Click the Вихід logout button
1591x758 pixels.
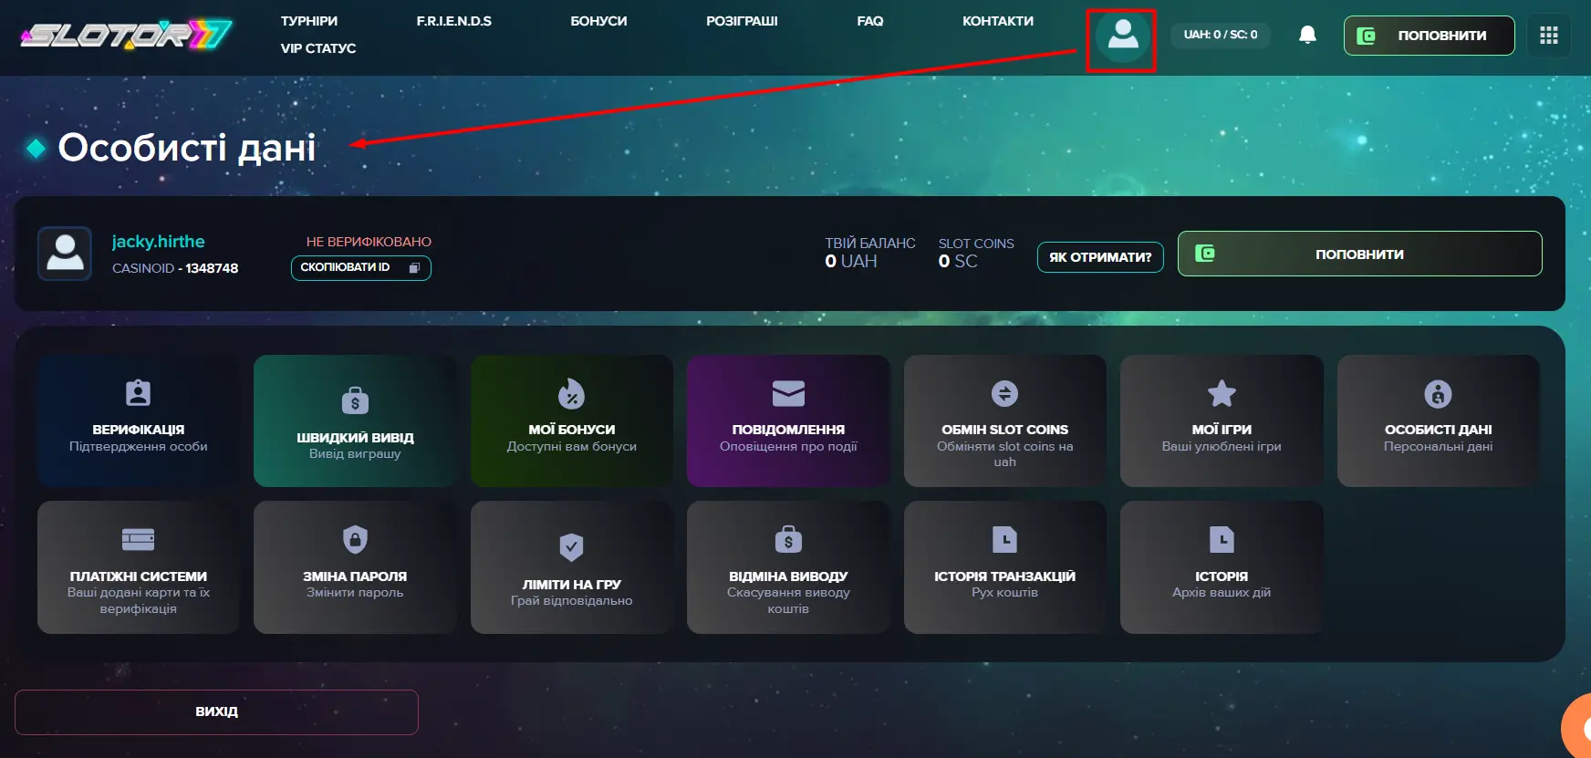(216, 711)
